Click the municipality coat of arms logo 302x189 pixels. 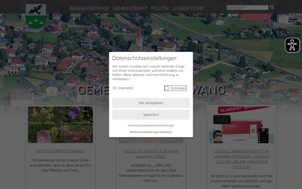pyautogui.click(x=36, y=16)
